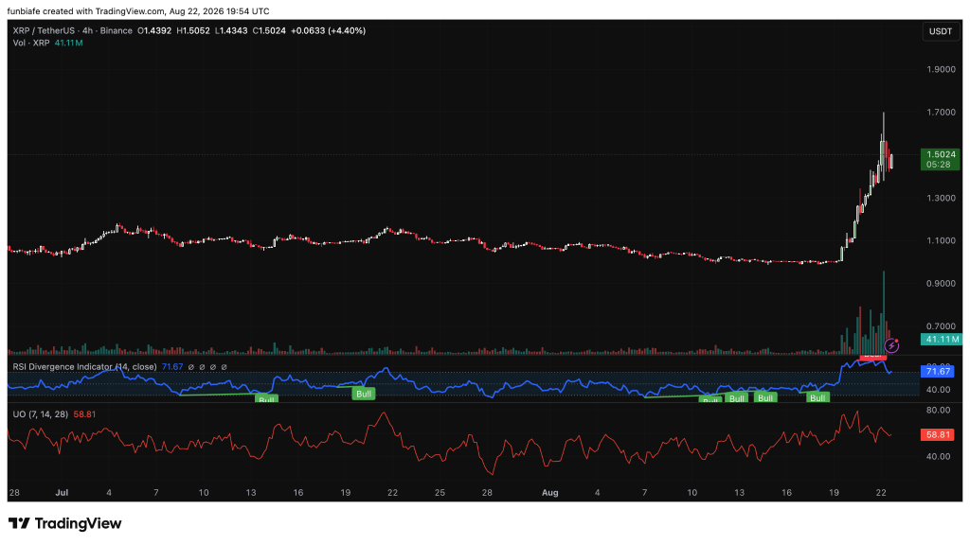Click the Aug label on time axis
This screenshot has height=545, width=970.
550,492
